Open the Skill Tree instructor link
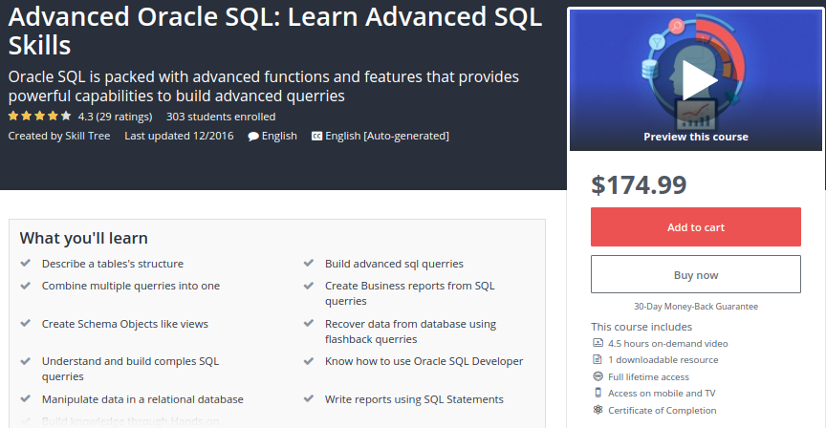The height and width of the screenshot is (428, 826). pyautogui.click(x=87, y=136)
